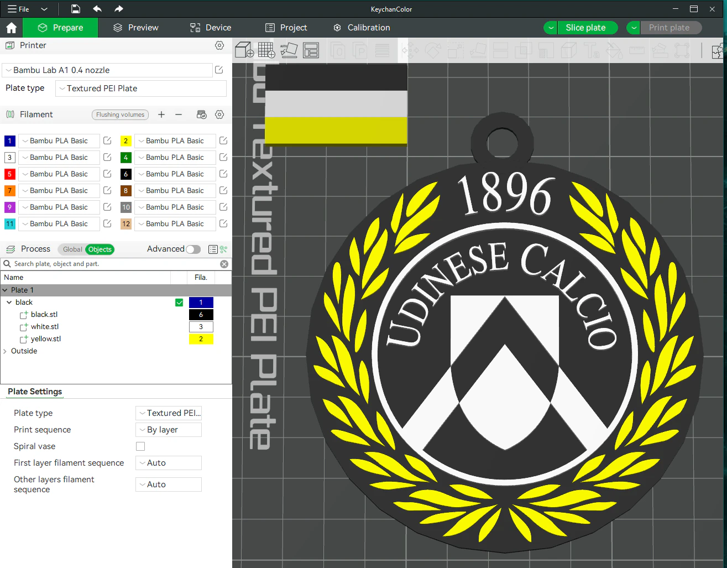Switch Process to Objects mode
This screenshot has height=568, width=727.
point(100,249)
